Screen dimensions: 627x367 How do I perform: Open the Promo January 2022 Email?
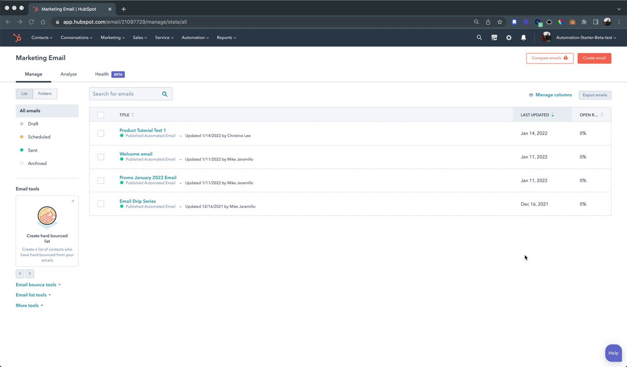click(x=148, y=178)
